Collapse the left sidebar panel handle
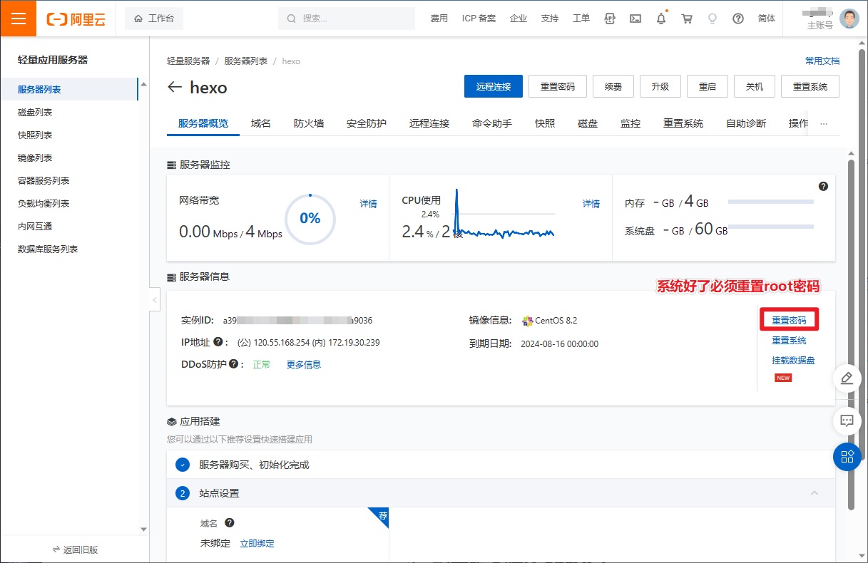 point(155,300)
